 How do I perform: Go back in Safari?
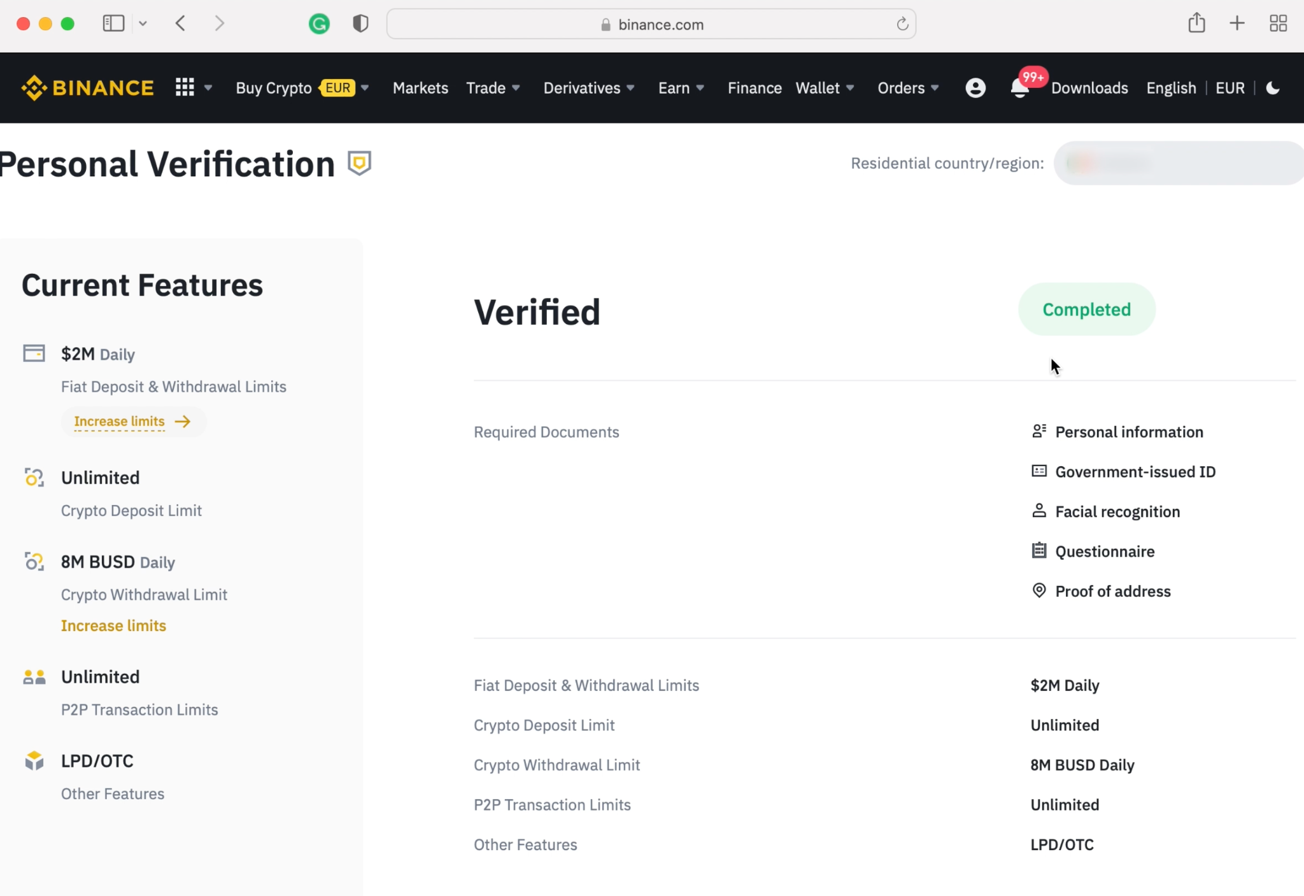coord(181,24)
